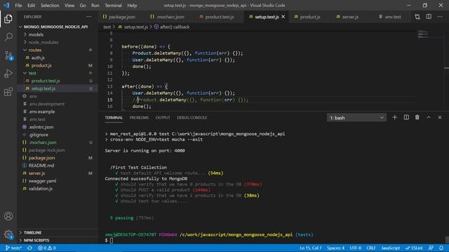Click Synchronize Changes icon in status bar
This screenshot has height=252, width=449.
coord(29,248)
